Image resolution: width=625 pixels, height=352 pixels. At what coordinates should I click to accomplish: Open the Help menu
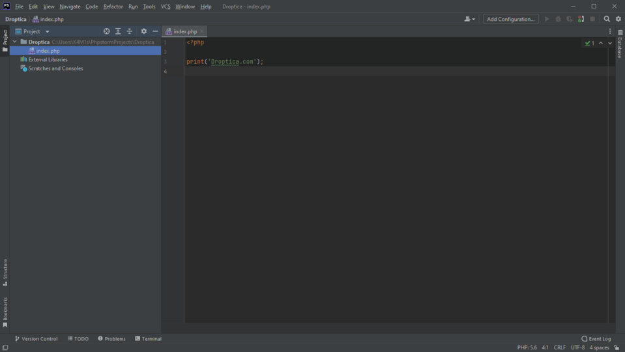[x=206, y=7]
